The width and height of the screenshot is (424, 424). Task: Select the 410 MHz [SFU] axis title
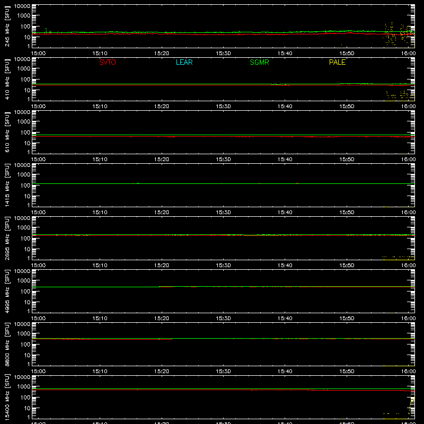(x=7, y=79)
